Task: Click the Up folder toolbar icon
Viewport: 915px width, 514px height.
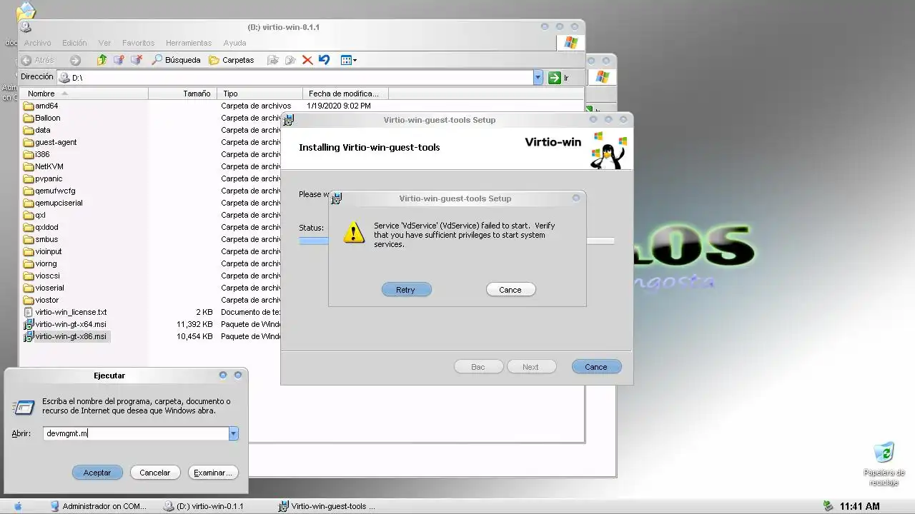Action: tap(102, 60)
